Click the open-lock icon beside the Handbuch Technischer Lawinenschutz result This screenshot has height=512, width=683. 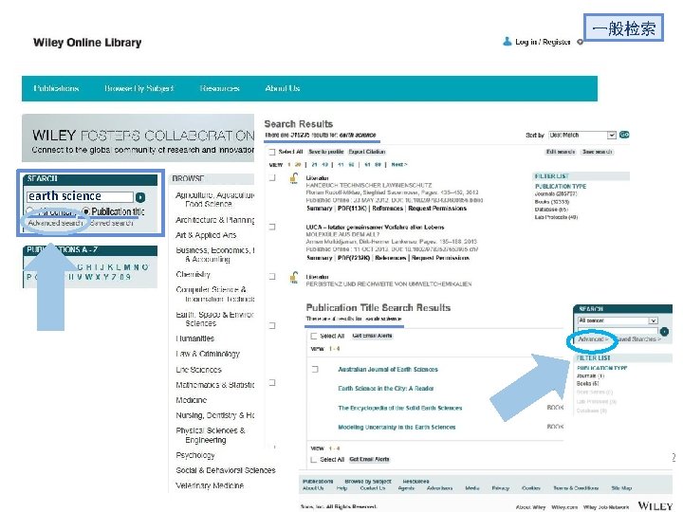(294, 178)
